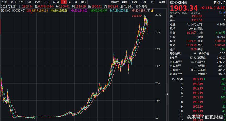
Task: Click the 内盘 21.64万 value
Action: click(220, 33)
